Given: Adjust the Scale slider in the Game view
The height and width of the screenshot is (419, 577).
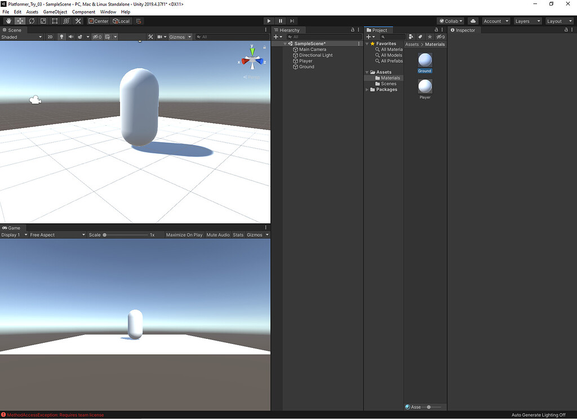Looking at the screenshot, I should pyautogui.click(x=104, y=235).
